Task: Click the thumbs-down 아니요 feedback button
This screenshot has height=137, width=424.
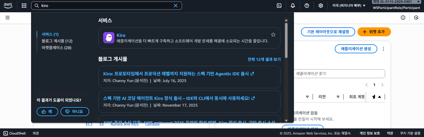Action: click(x=75, y=112)
